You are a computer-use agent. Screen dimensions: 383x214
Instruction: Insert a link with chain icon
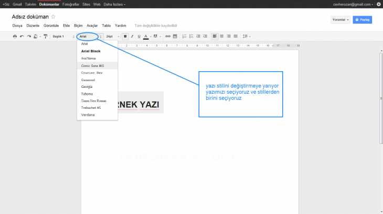[168, 37]
